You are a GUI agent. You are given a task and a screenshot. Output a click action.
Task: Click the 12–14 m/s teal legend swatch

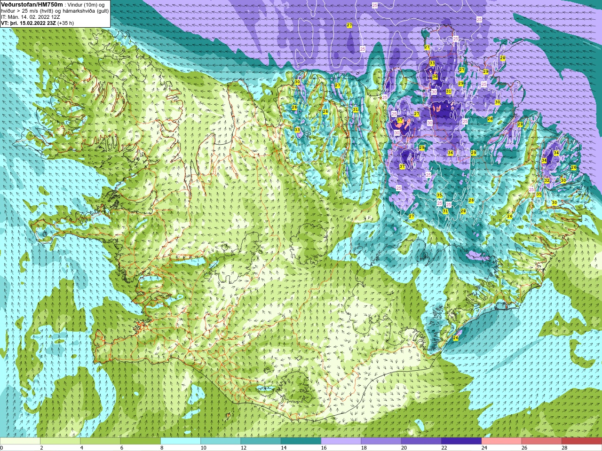click(261, 441)
